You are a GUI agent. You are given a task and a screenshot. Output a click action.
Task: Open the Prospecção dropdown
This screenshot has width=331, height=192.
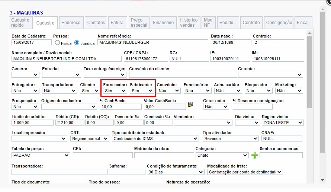pyautogui.click(x=25, y=107)
